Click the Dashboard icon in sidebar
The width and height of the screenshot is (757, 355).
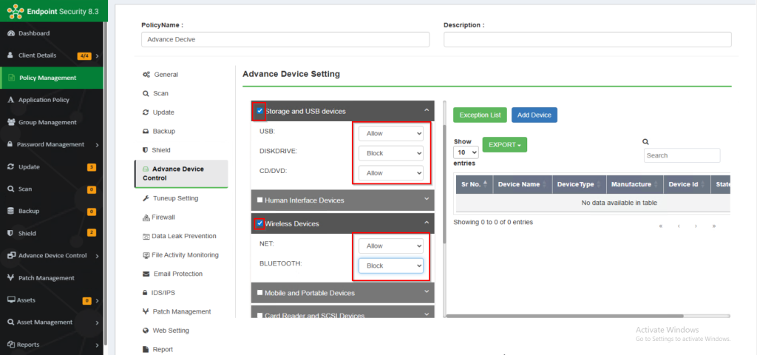tap(10, 33)
